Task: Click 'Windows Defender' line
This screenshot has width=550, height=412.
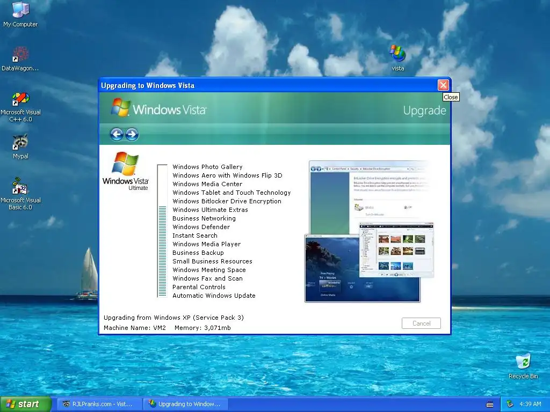Action: 201,227
